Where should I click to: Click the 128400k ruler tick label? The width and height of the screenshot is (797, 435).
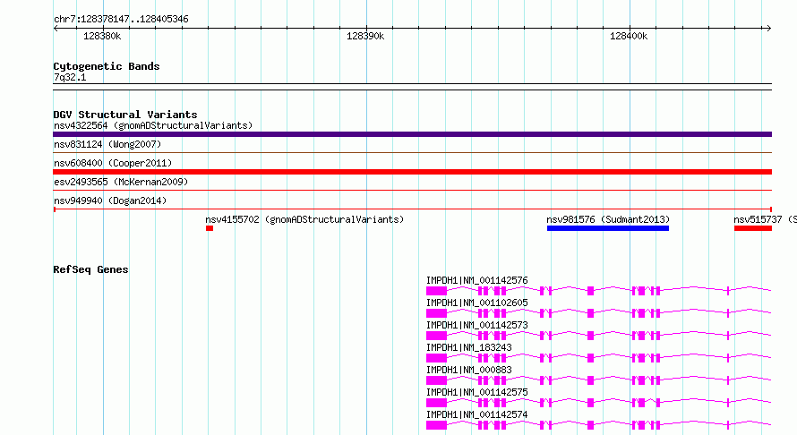click(x=629, y=36)
